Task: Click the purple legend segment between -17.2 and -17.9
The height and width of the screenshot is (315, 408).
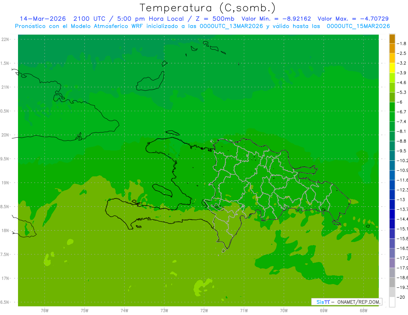Action: pyautogui.click(x=392, y=263)
